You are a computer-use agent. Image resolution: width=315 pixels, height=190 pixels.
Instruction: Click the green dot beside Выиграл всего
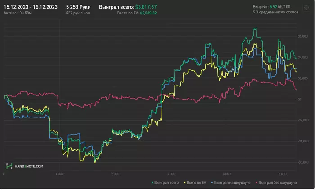click(x=152, y=183)
